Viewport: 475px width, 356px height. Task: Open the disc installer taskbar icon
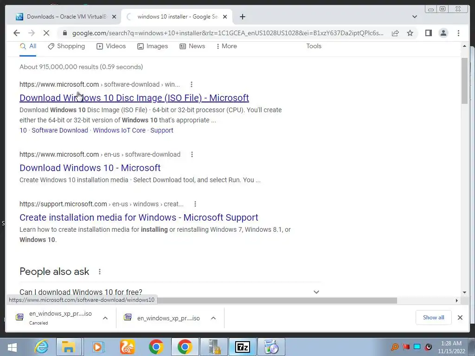click(x=271, y=347)
